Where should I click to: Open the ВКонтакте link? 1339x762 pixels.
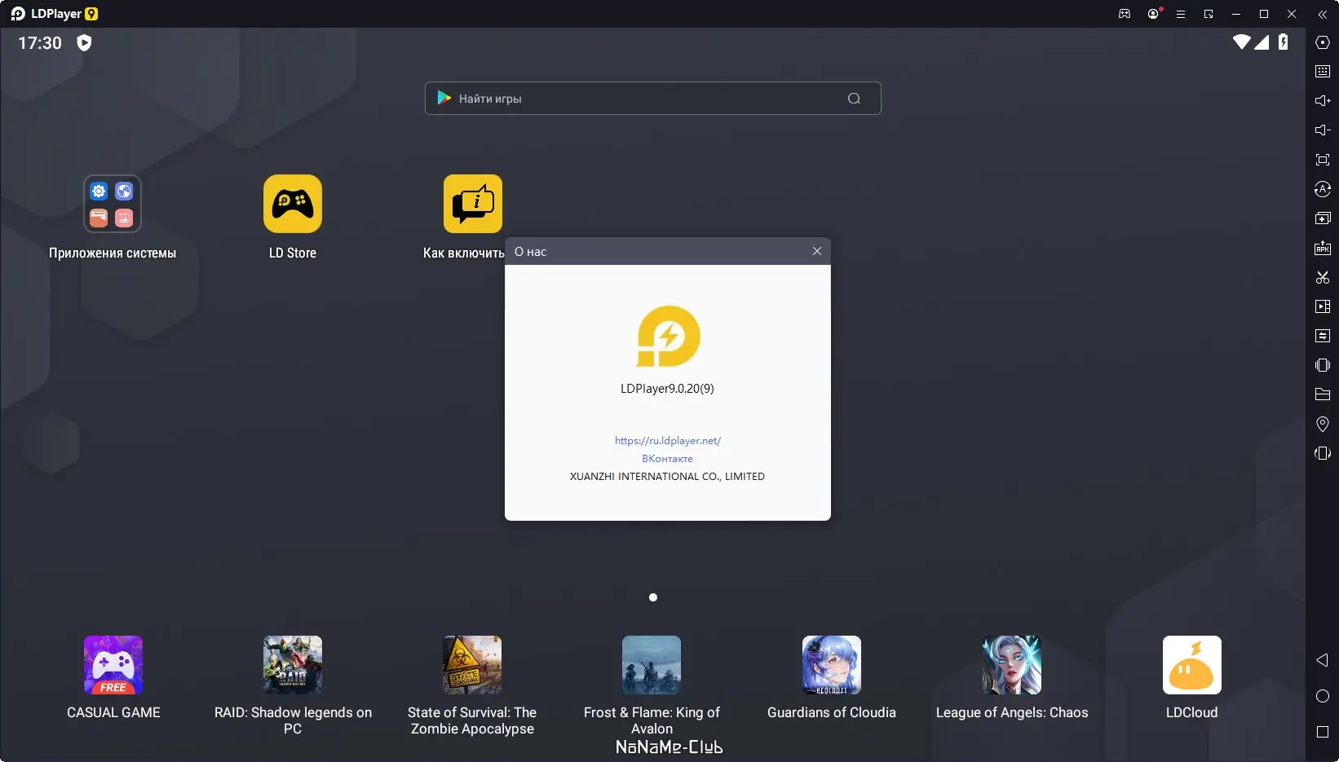click(667, 459)
